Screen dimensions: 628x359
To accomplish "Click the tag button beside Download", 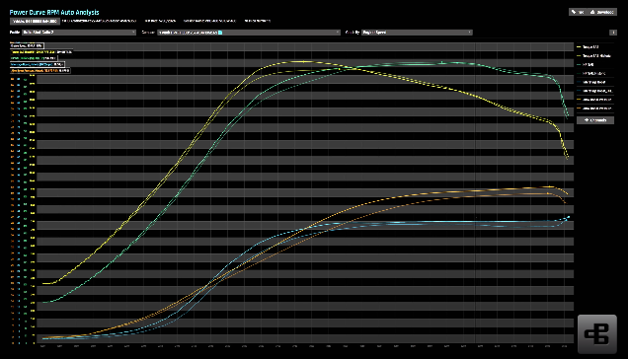I will tap(578, 12).
